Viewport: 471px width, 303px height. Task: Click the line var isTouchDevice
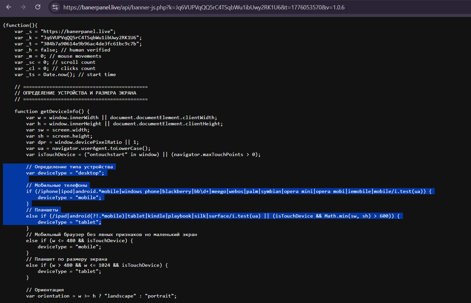point(143,154)
